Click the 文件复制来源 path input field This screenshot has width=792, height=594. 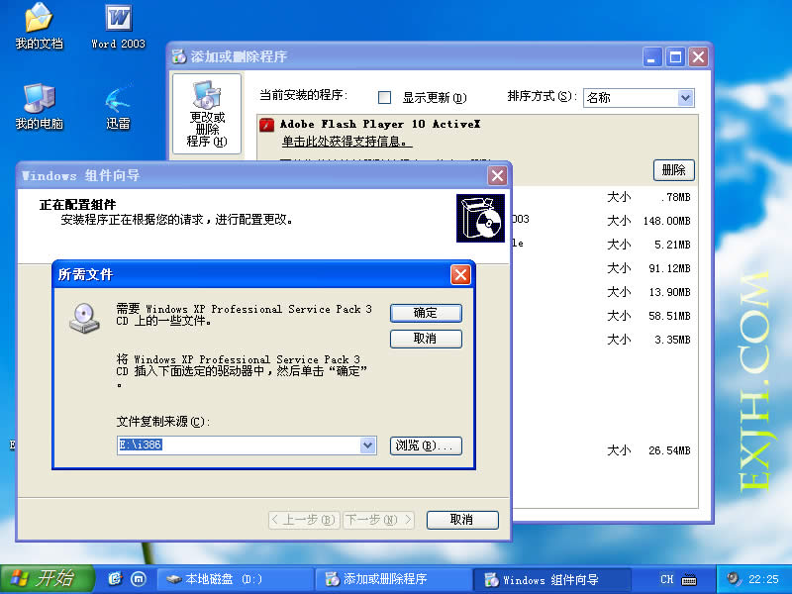coord(239,445)
